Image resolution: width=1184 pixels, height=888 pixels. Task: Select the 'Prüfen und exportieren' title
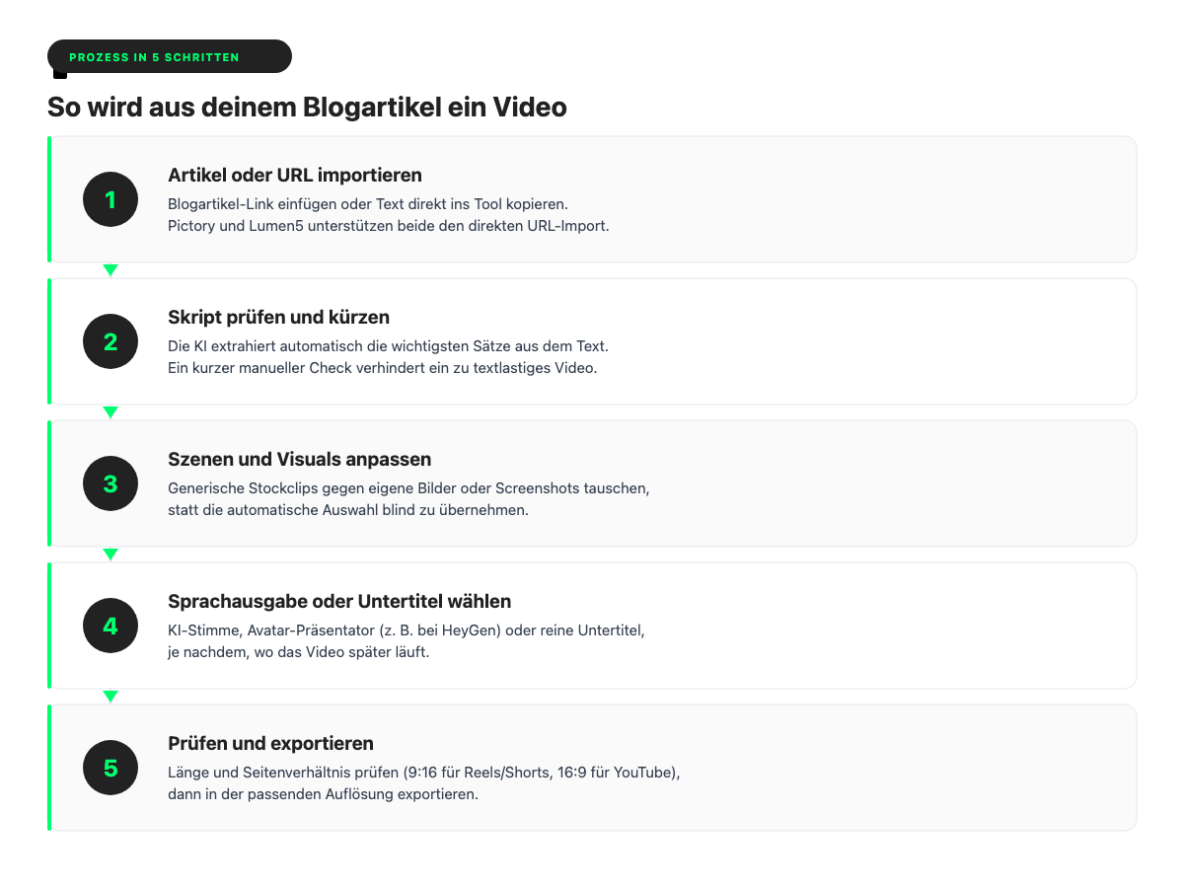click(x=270, y=743)
